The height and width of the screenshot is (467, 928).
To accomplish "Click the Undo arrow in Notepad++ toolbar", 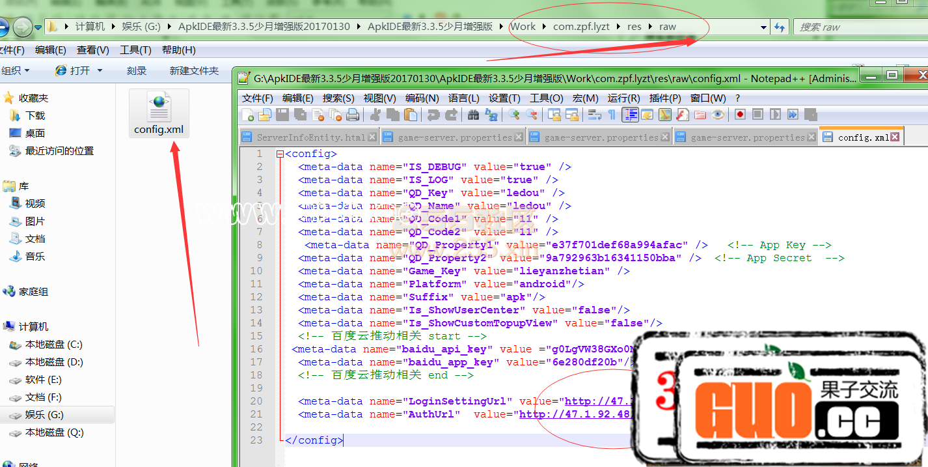I will (433, 115).
